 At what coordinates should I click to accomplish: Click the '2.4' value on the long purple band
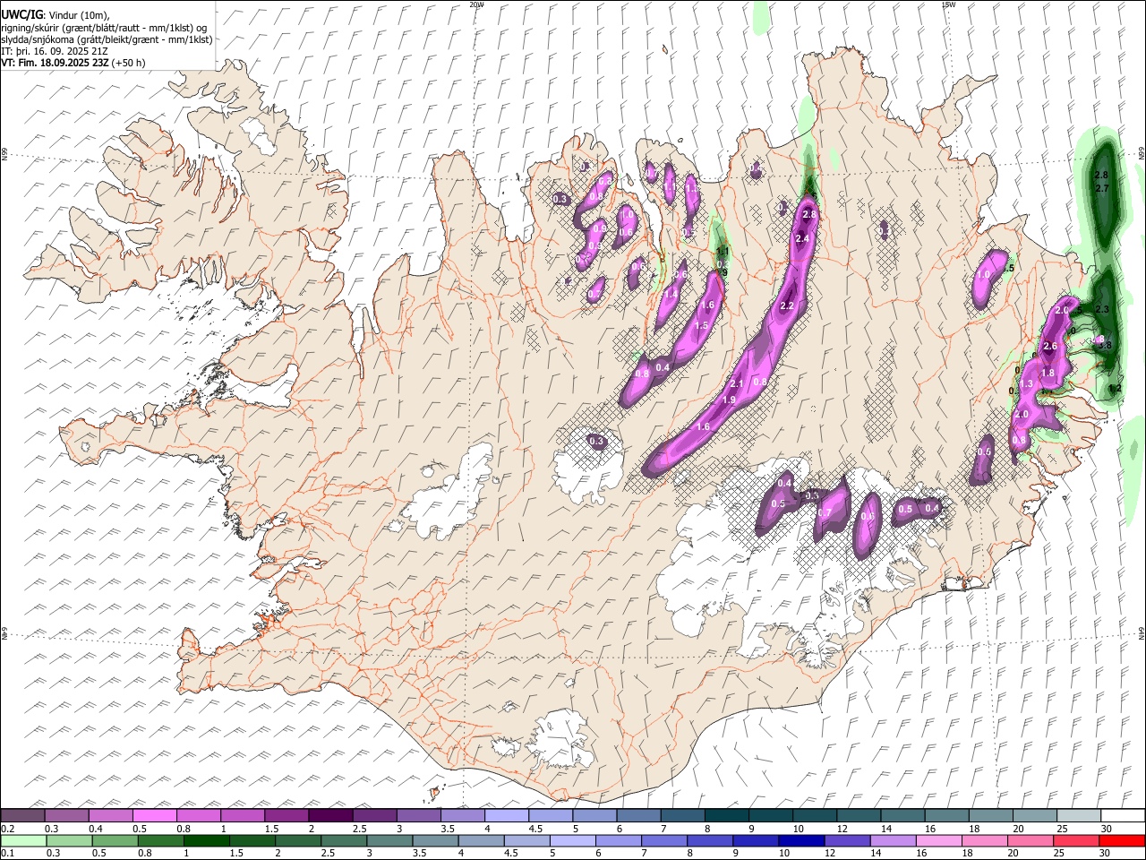pos(802,238)
